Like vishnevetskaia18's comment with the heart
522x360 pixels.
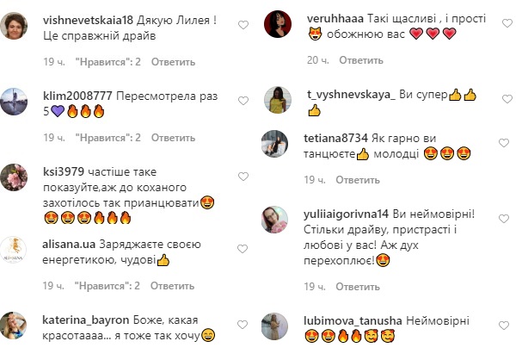[x=243, y=26]
